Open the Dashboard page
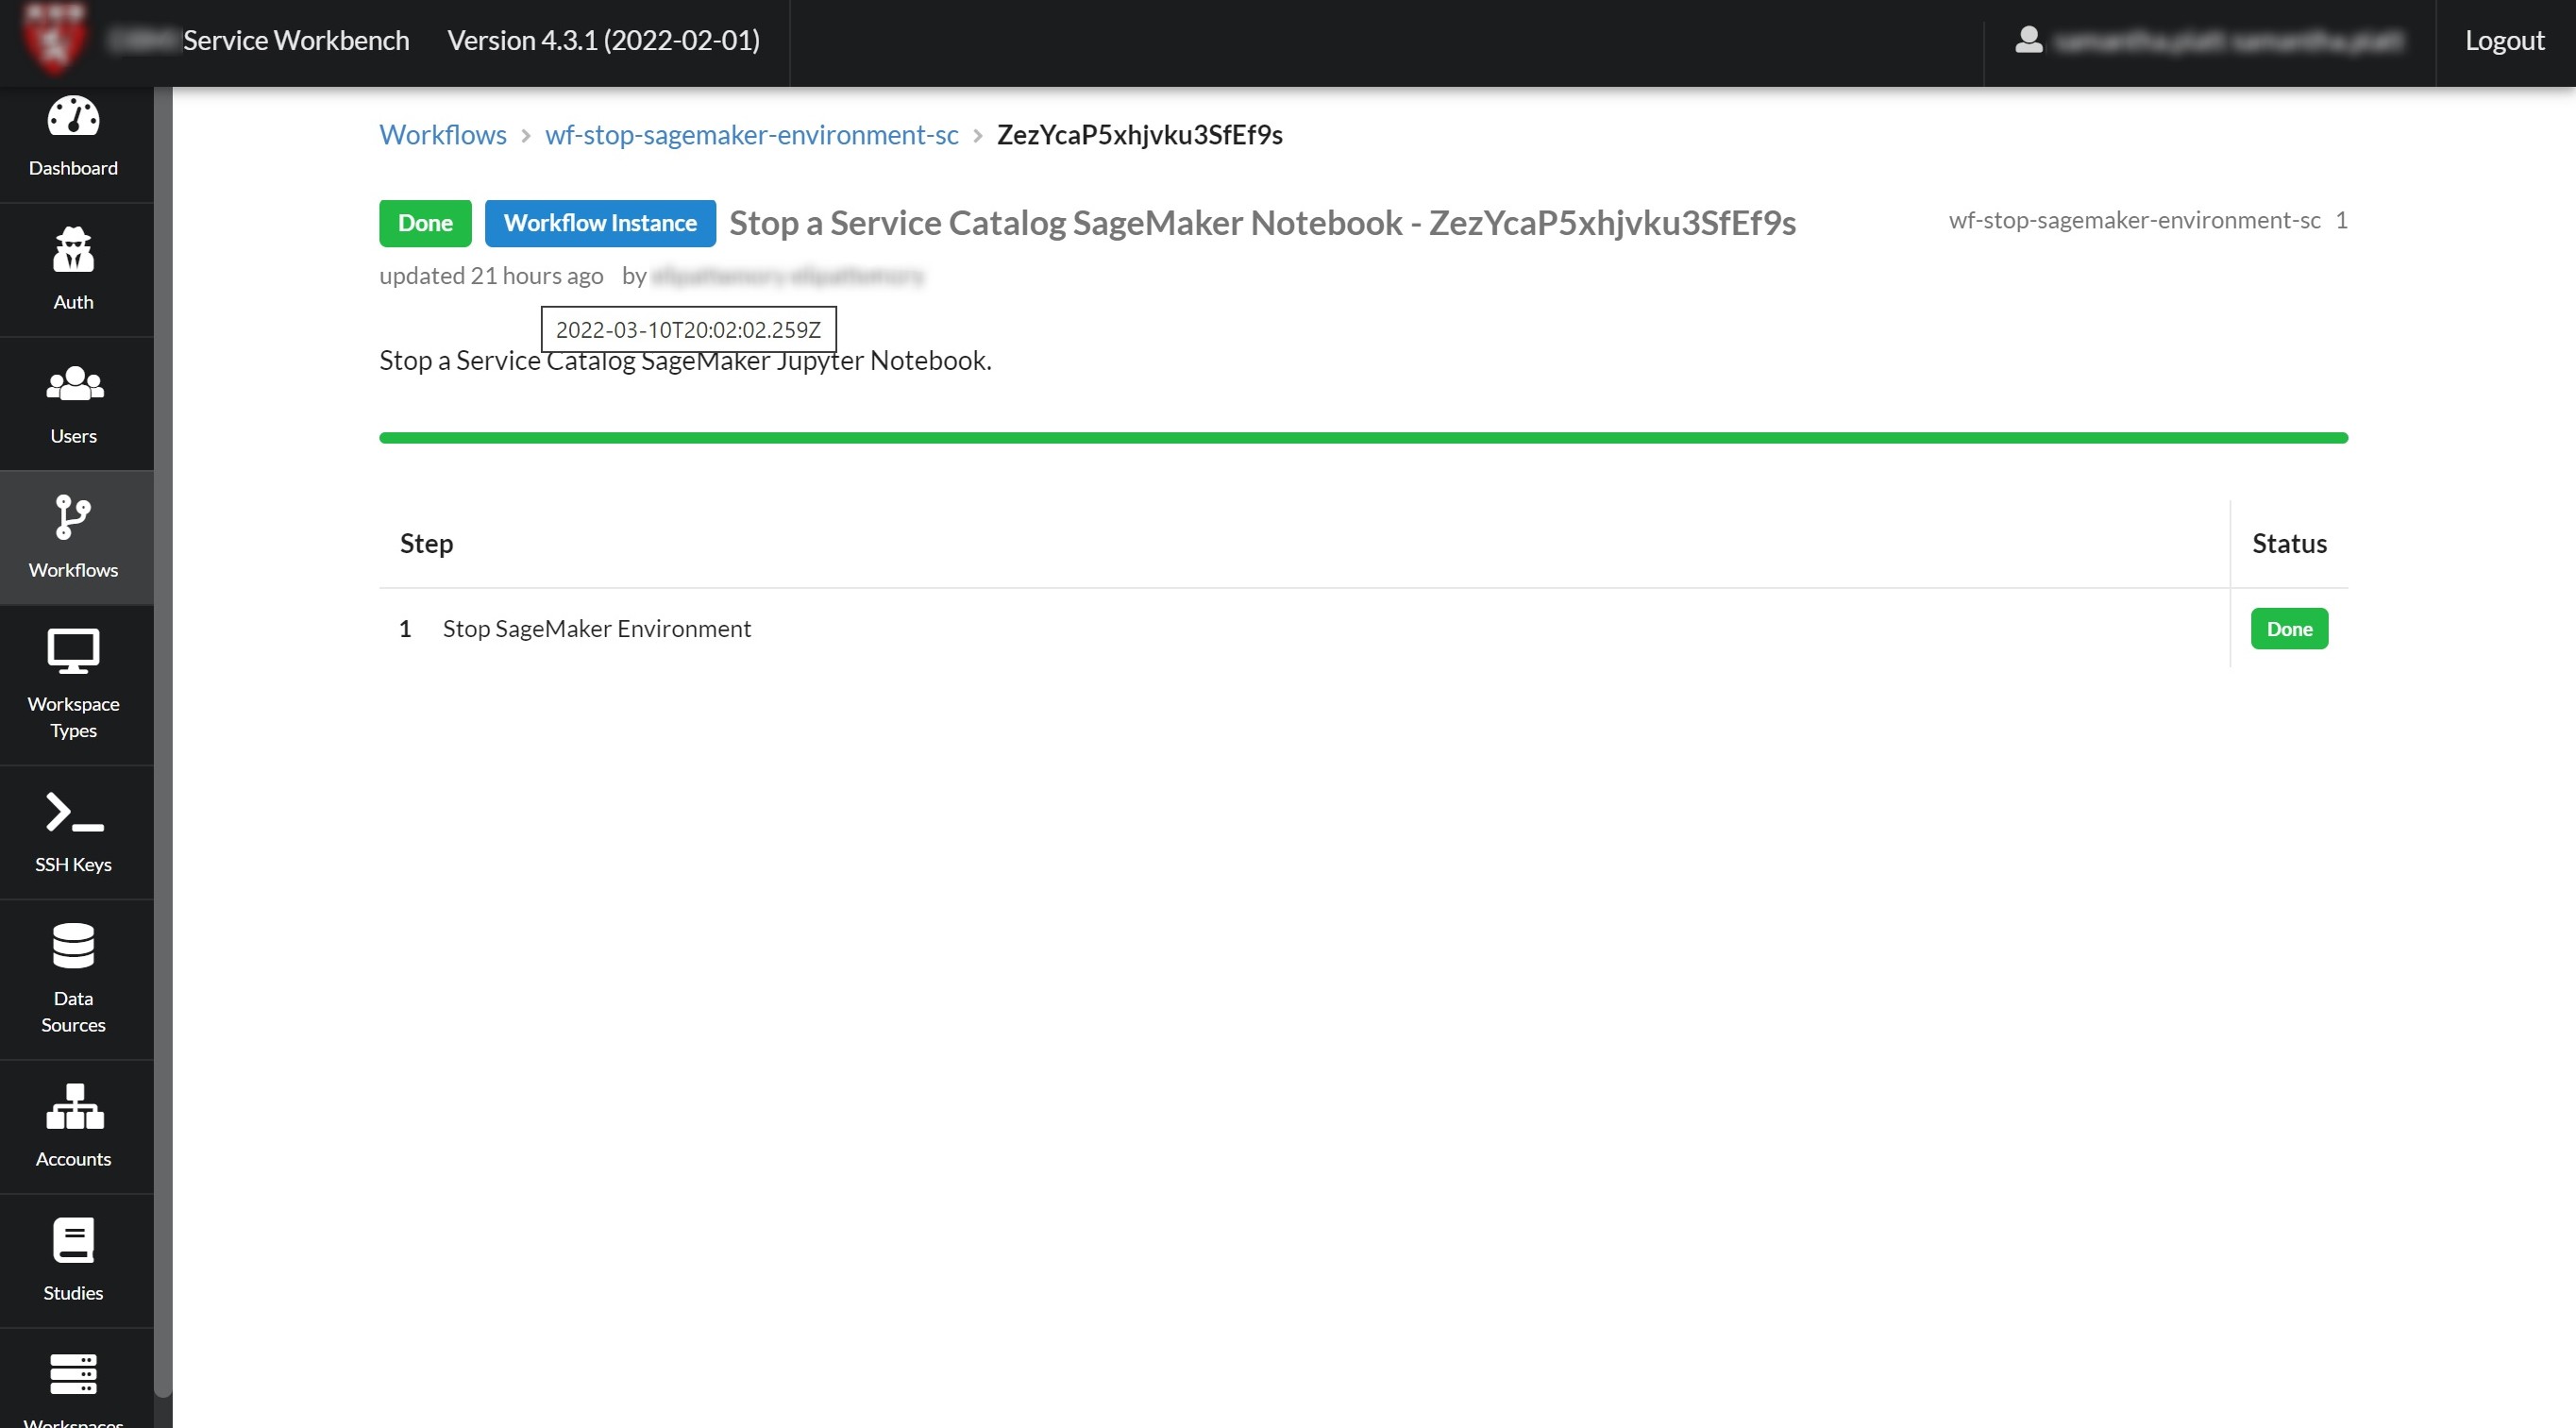Viewport: 2576px width, 1428px height. (x=73, y=138)
